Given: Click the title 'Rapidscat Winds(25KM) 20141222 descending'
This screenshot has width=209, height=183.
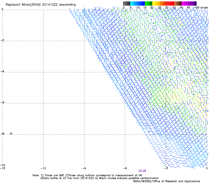Looking at the screenshot, I should 41,5.
